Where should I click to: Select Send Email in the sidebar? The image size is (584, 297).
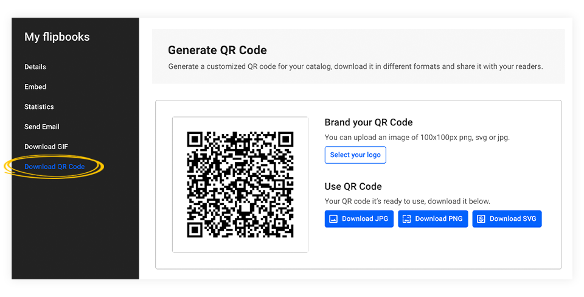pyautogui.click(x=42, y=127)
